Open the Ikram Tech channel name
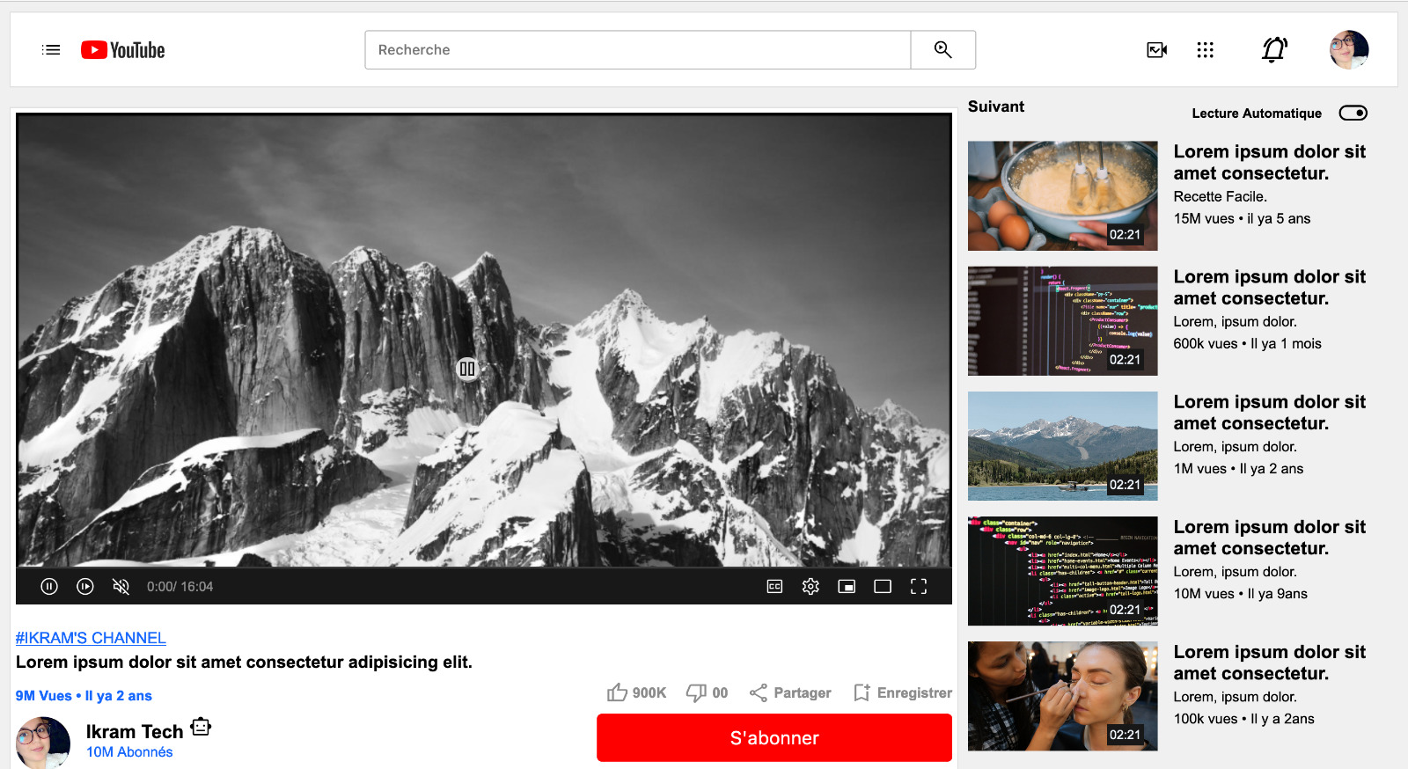Image resolution: width=1408 pixels, height=769 pixels. (135, 731)
